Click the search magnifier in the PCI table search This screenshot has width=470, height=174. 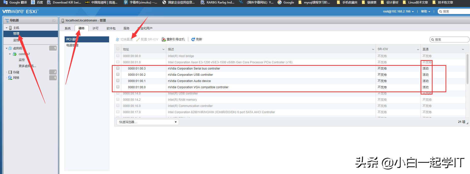433,40
